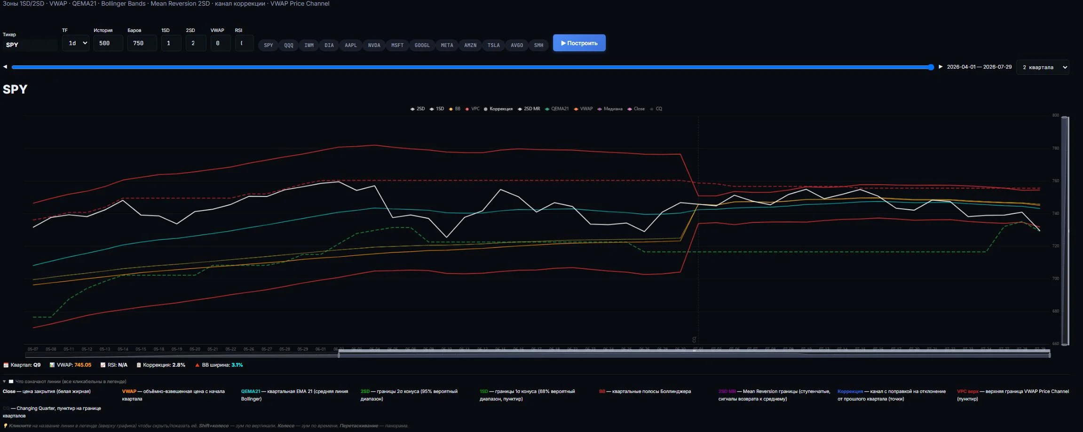Toggle Коррекция legend entry
The image size is (1083, 432).
tap(498, 109)
